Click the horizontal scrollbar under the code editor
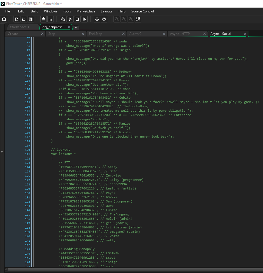Image resolution: width=263 pixels, height=273 pixels. click(x=135, y=269)
